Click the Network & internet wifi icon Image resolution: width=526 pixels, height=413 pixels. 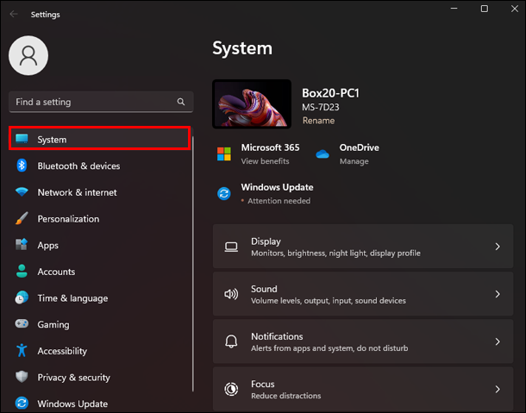click(22, 192)
